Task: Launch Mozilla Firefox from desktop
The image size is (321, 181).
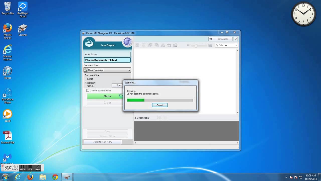Action: [x=8, y=31]
